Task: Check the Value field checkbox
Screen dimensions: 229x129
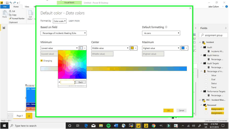Action: click(206, 75)
